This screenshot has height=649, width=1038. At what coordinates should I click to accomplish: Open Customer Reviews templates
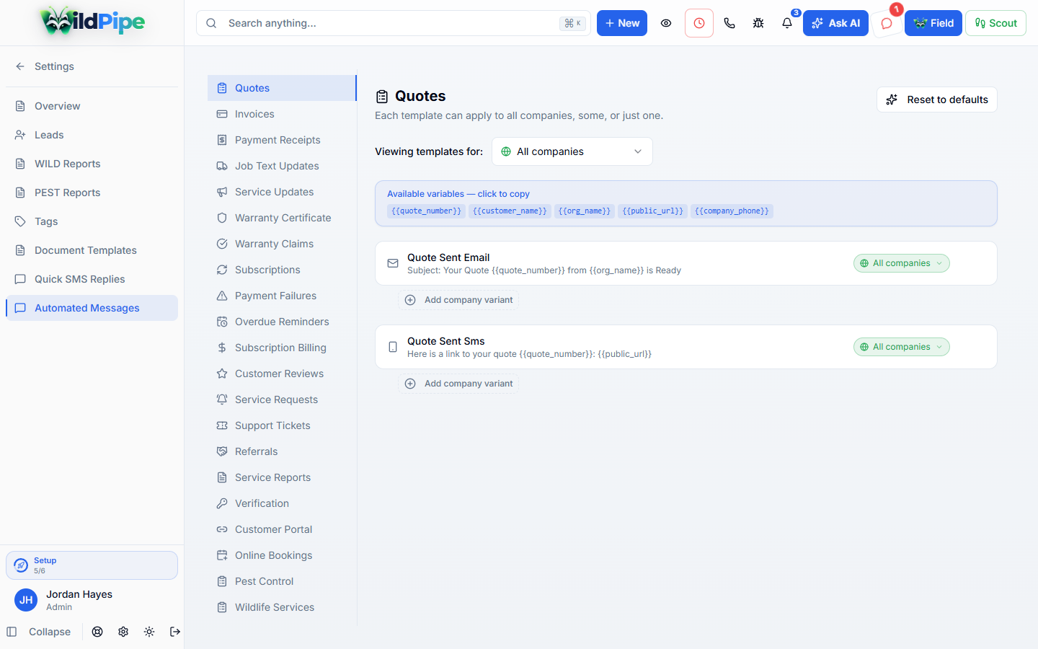coord(282,374)
